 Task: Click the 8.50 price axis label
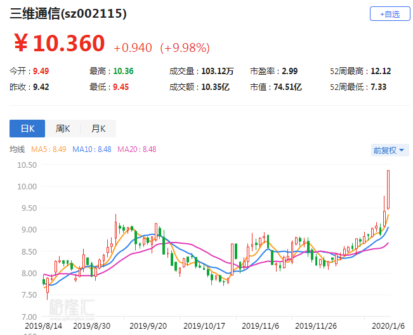[29, 251]
